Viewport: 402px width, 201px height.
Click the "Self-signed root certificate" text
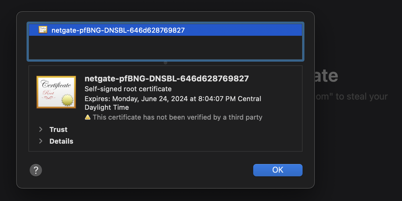click(128, 89)
